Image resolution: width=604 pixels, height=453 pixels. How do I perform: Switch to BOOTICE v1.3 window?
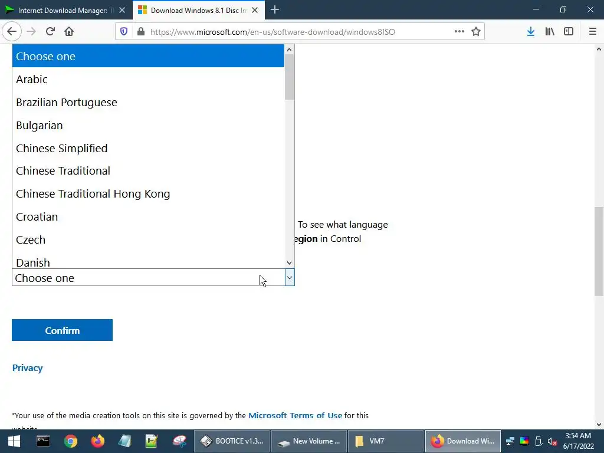[x=232, y=441]
